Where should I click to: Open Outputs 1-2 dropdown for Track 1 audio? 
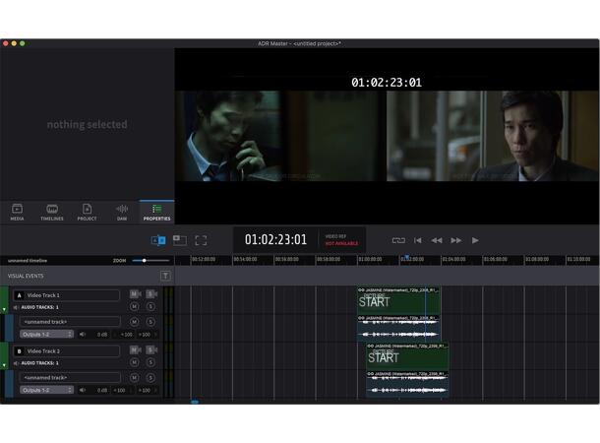click(46, 335)
